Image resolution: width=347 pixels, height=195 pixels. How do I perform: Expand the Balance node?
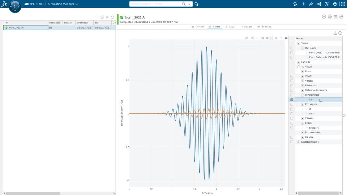[x=303, y=137]
